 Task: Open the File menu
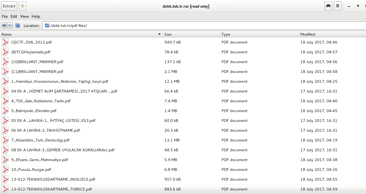coord(5,16)
